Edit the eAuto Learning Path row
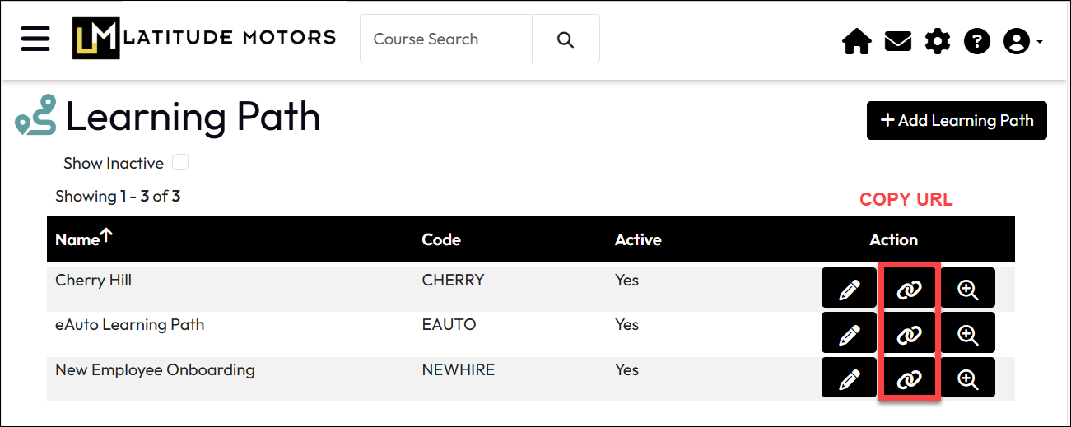This screenshot has width=1071, height=427. [849, 334]
